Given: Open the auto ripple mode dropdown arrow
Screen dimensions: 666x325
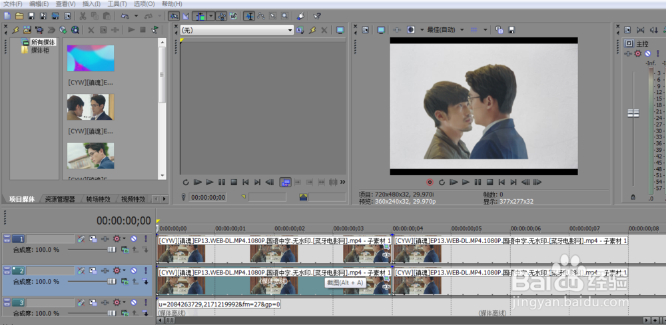Looking at the screenshot, I should (x=212, y=16).
